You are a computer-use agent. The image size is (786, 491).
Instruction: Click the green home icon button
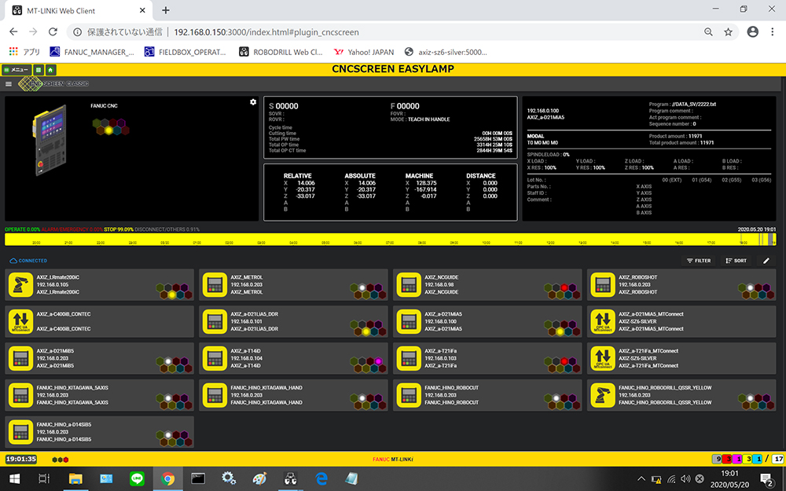pyautogui.click(x=51, y=70)
